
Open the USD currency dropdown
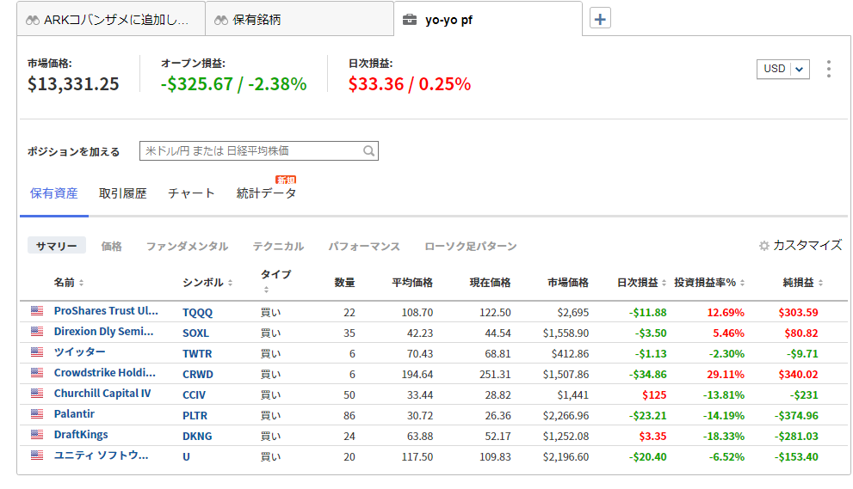pos(782,69)
